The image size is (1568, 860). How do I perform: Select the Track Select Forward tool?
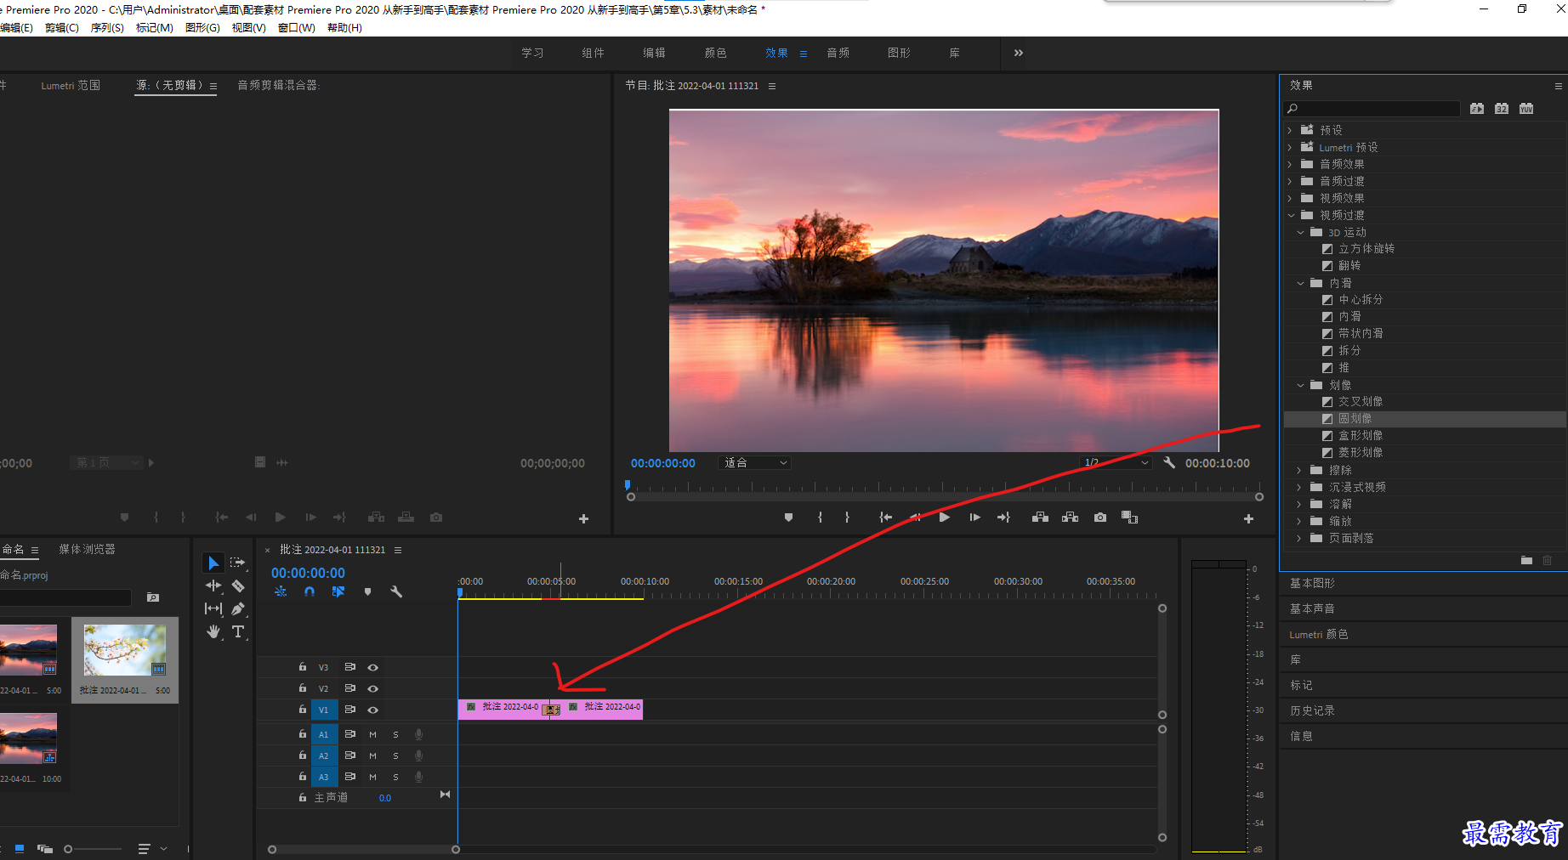pos(237,563)
